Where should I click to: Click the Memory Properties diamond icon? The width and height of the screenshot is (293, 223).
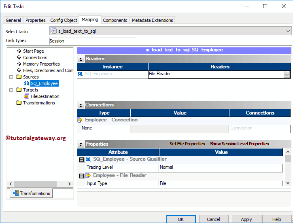(19, 64)
